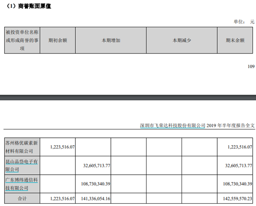Click the 单位: 元 unit label

click(244, 22)
